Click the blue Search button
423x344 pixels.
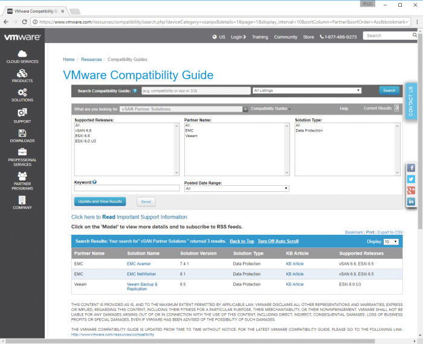coord(389,91)
